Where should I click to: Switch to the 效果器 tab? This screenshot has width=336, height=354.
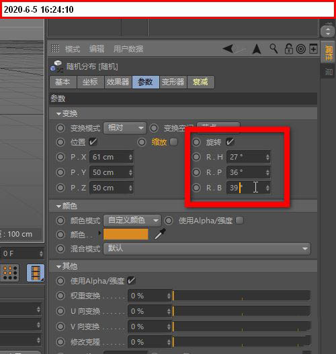(x=118, y=82)
